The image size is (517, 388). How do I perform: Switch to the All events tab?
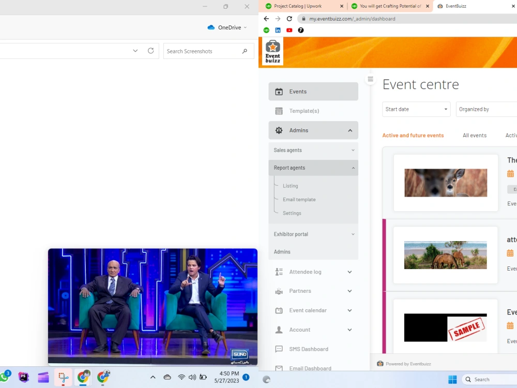coord(475,135)
